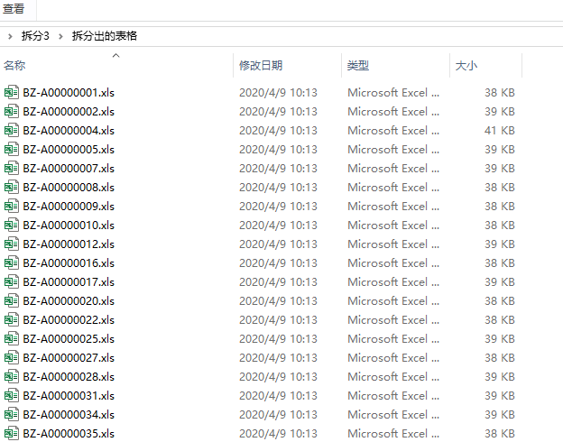563x442 pixels.
Task: Select the icon for BZ-A00000028.xls
Action: 12,376
